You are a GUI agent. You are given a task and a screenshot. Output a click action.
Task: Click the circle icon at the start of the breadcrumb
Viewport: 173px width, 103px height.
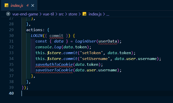pos(8,14)
